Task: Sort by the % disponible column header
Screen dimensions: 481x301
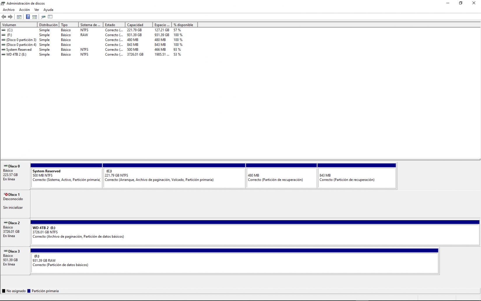Action: [x=185, y=25]
